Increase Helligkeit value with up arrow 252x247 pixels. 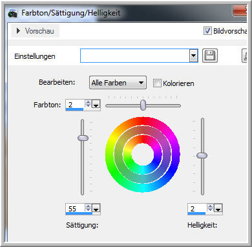pyautogui.click(x=210, y=206)
